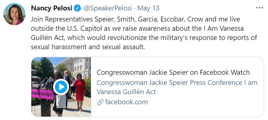Click the 'Congresswoman Jackie Speier on Facebook Watch' title
Image resolution: width=268 pixels, height=120 pixels.
(173, 73)
